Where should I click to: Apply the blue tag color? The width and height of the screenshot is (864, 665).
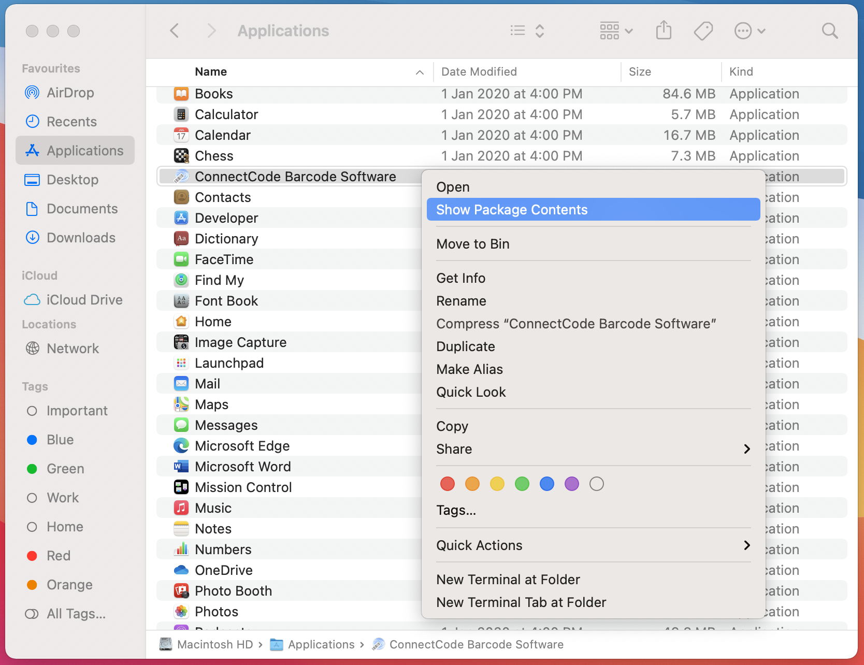[x=547, y=484]
